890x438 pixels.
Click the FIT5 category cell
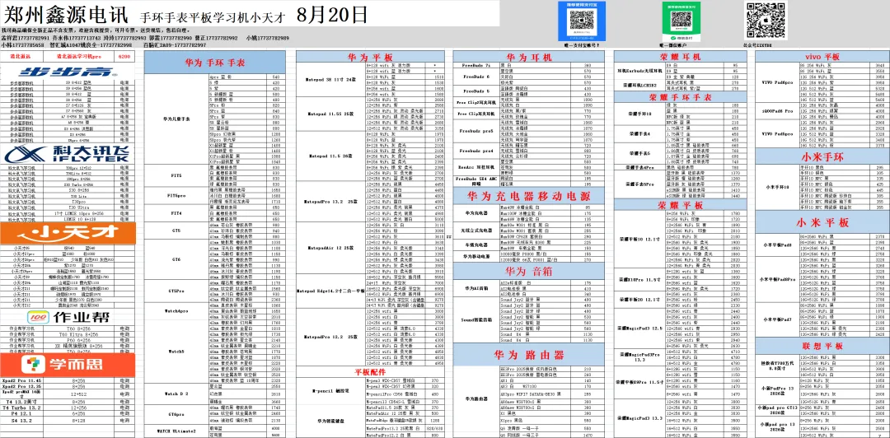176,176
